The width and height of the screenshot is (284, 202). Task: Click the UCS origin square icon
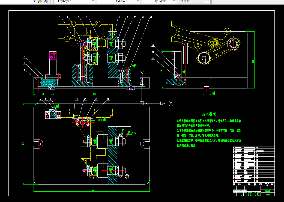(x=142, y=103)
